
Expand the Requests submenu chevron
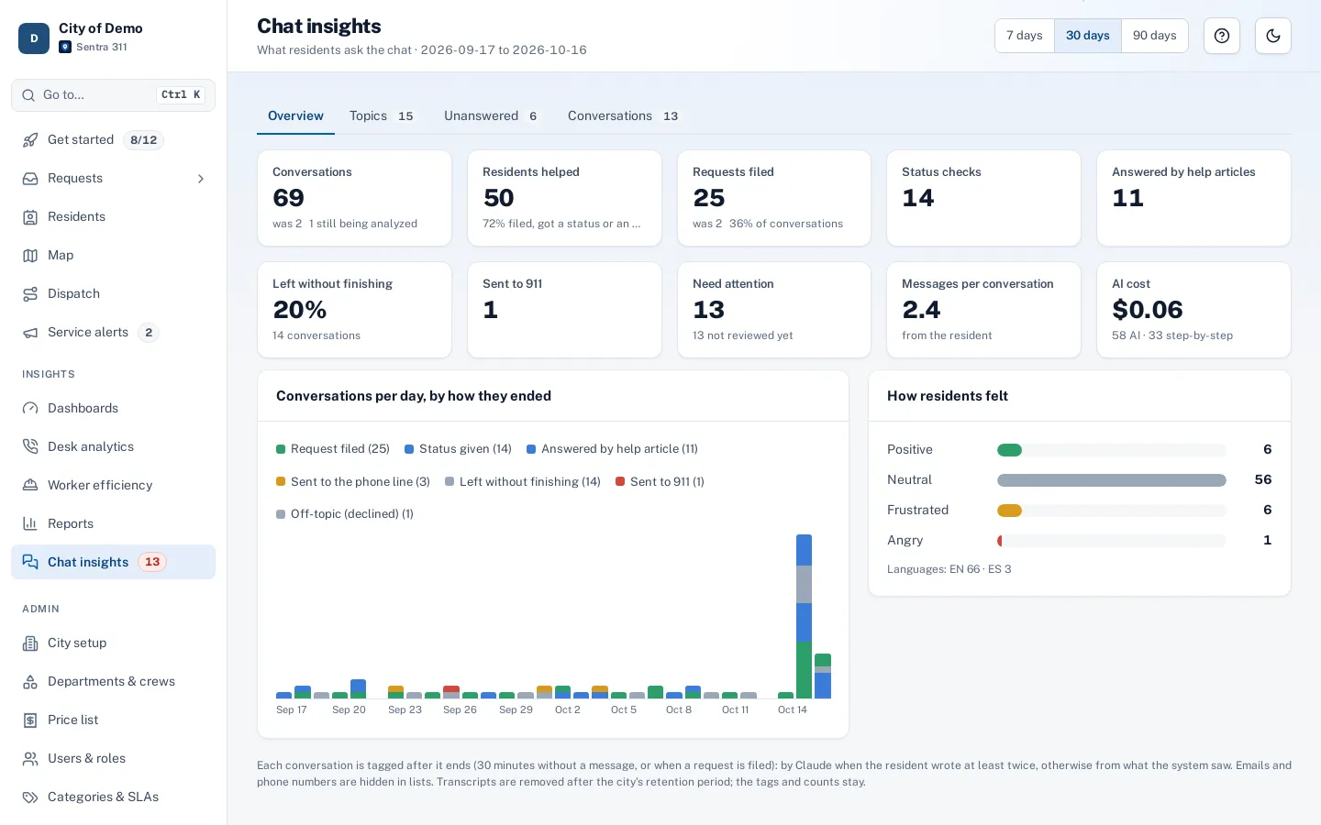pos(201,179)
